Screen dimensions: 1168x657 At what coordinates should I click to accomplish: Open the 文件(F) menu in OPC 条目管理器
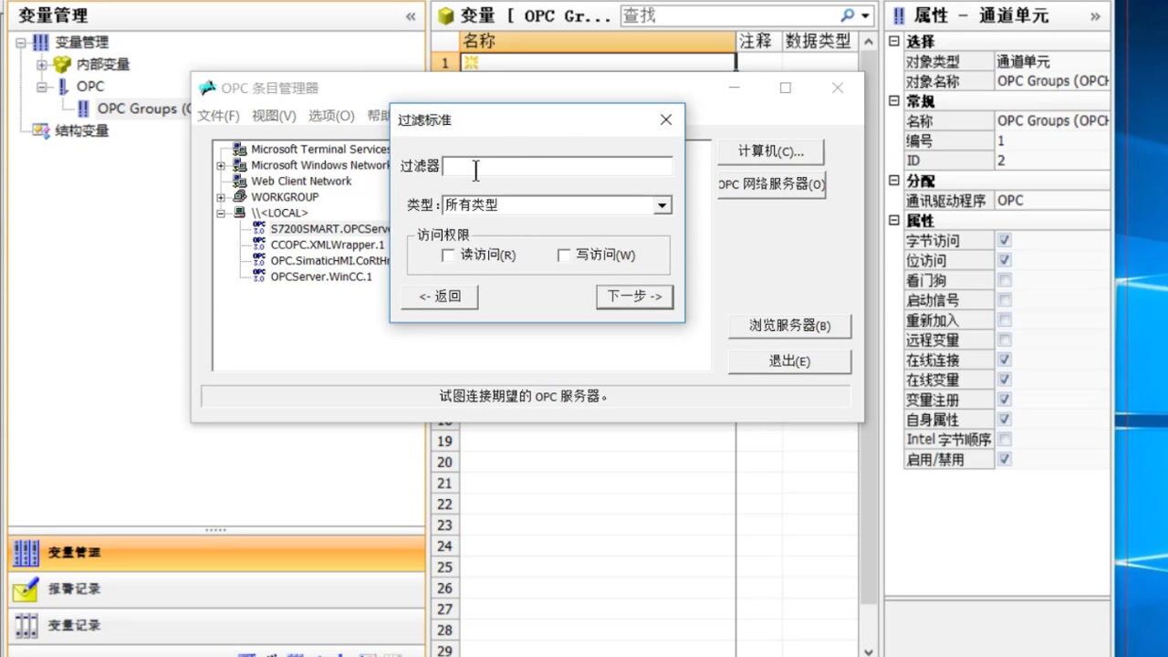tap(220, 117)
